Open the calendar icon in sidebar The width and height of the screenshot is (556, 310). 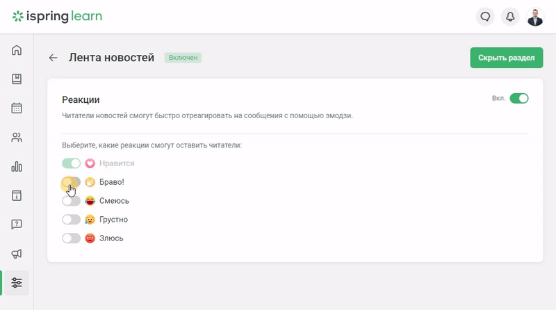click(17, 108)
